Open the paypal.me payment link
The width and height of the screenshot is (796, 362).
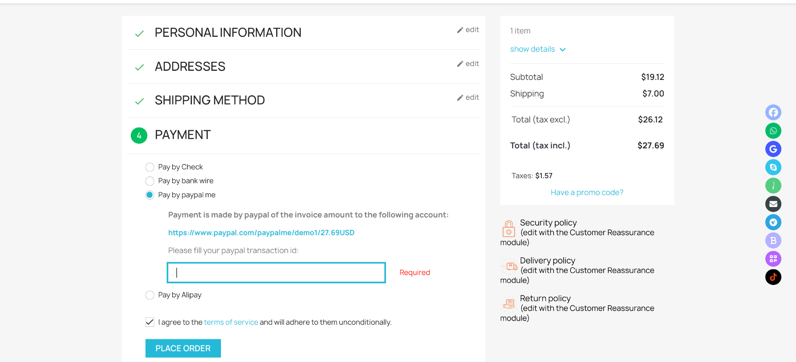(x=261, y=233)
